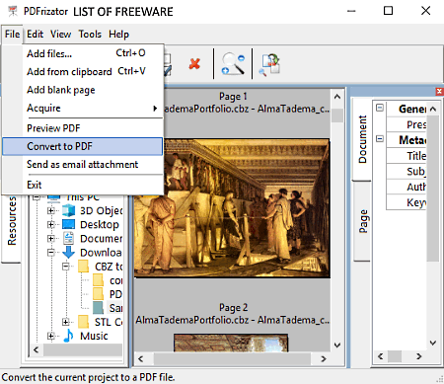444x384 pixels.
Task: Choose Add from clipboard menu entry
Action: (x=83, y=71)
